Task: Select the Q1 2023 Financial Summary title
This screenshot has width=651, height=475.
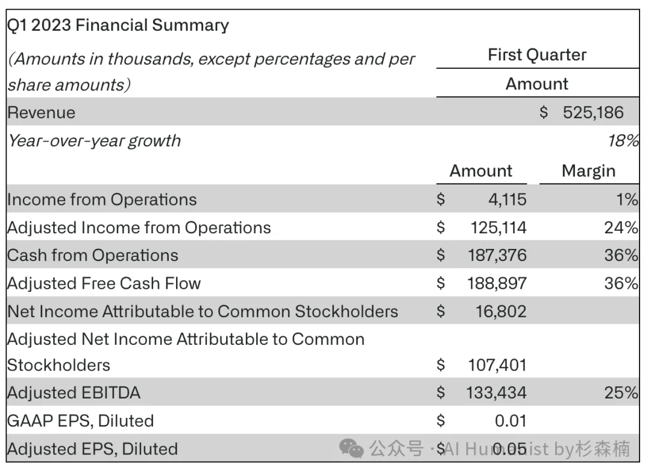Action: click(x=118, y=25)
